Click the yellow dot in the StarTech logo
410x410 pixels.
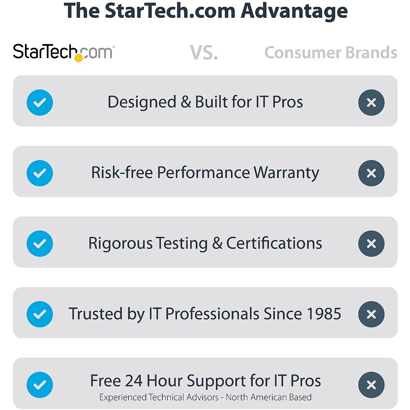click(79, 58)
